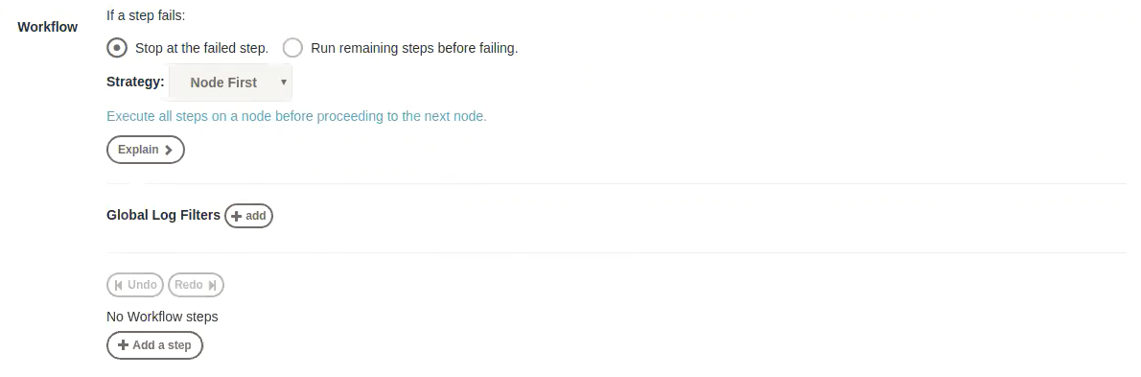Redo the workflow change
Screen dimensions: 1141x377
(196, 285)
